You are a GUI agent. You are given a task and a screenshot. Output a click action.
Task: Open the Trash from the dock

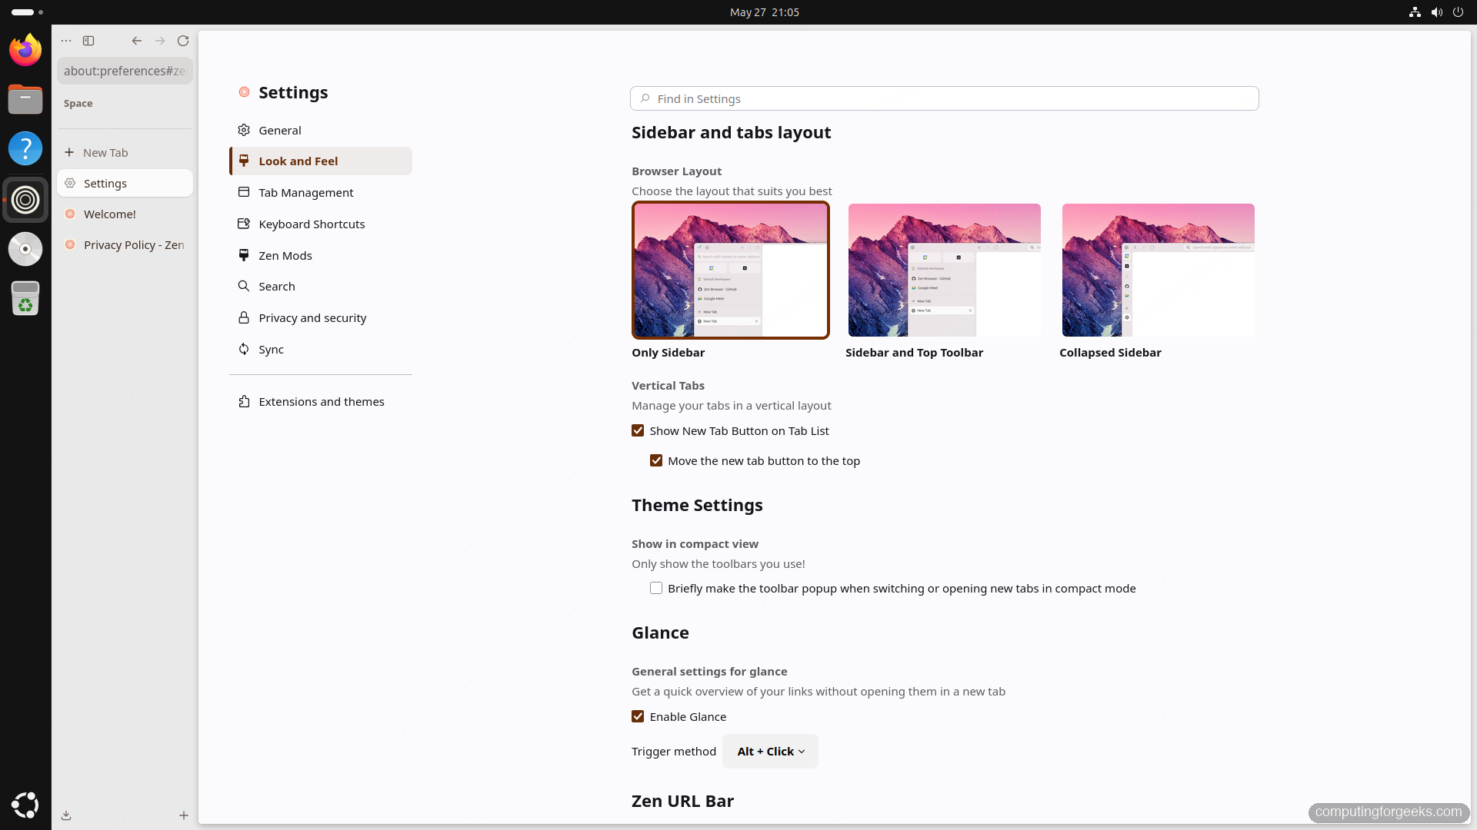(x=25, y=298)
